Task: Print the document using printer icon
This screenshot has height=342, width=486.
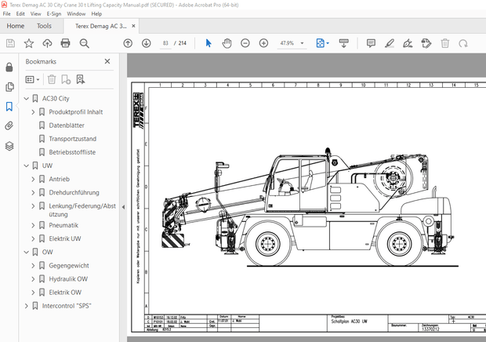Action: (x=65, y=43)
